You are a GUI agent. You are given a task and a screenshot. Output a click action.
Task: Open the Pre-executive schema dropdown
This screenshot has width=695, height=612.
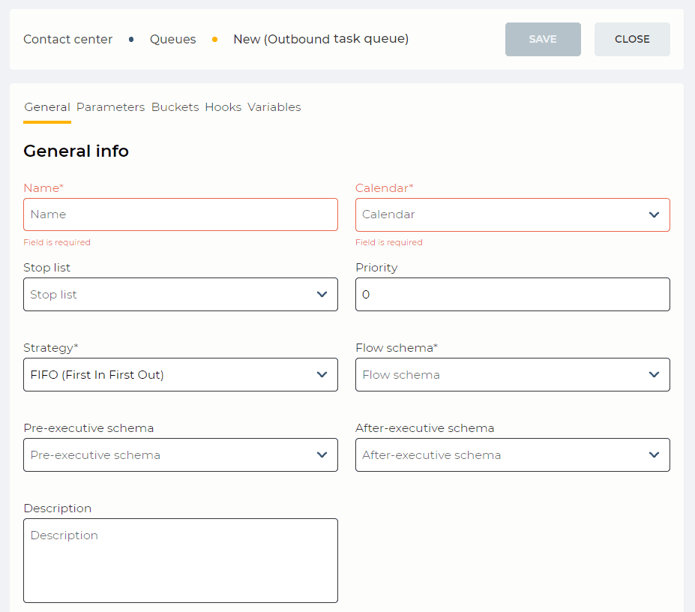181,455
